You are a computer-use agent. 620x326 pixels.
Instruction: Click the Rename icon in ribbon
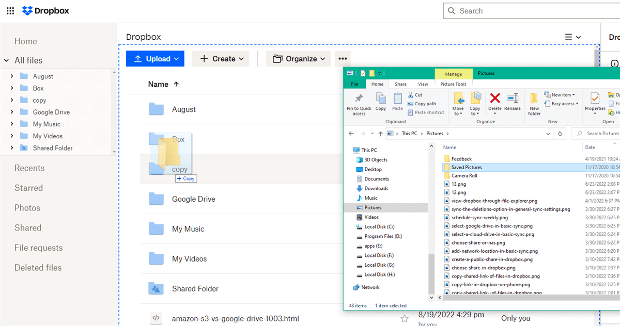(512, 101)
